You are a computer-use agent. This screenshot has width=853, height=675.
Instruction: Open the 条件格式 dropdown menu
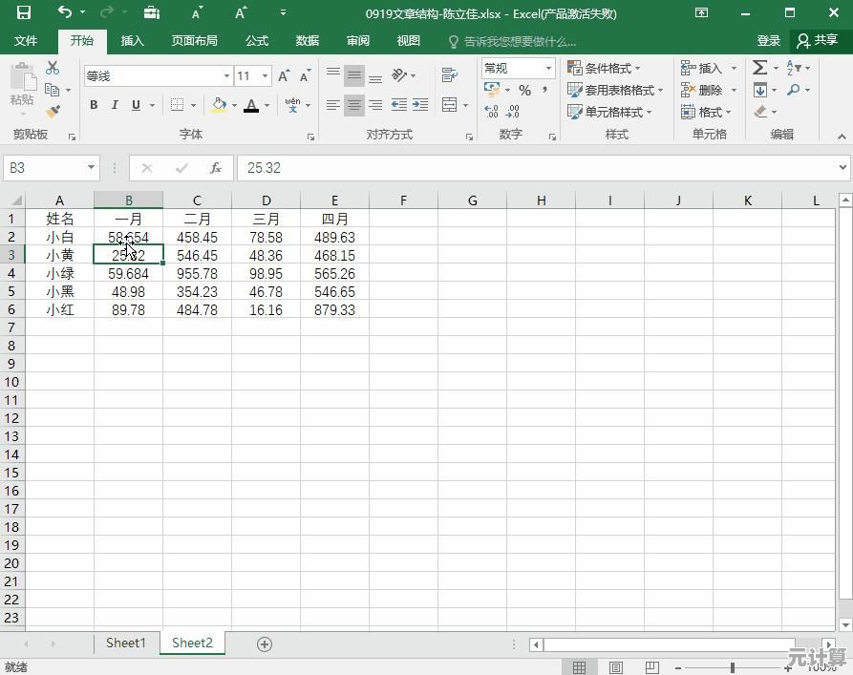pos(604,68)
